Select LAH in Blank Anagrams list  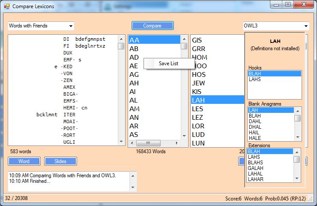pyautogui.click(x=271, y=110)
